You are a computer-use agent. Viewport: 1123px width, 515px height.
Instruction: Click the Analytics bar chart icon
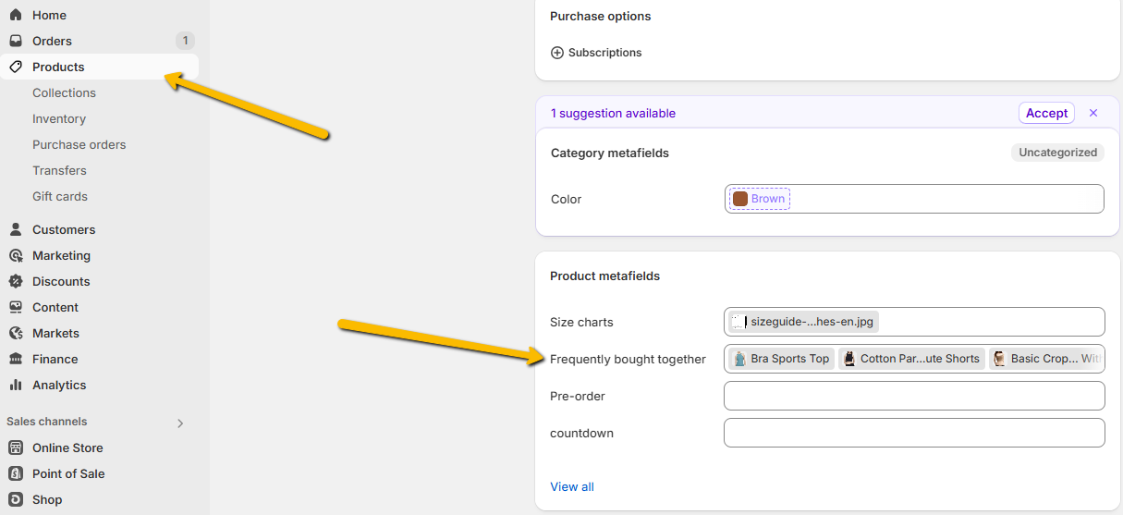click(x=16, y=385)
